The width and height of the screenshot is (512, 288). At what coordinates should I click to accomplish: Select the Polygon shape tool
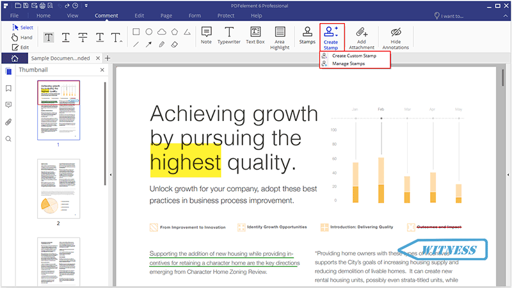click(175, 31)
